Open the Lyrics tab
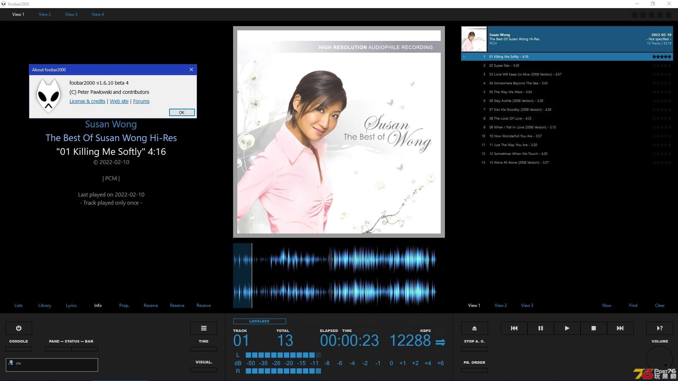This screenshot has height=381, width=678. click(x=71, y=306)
